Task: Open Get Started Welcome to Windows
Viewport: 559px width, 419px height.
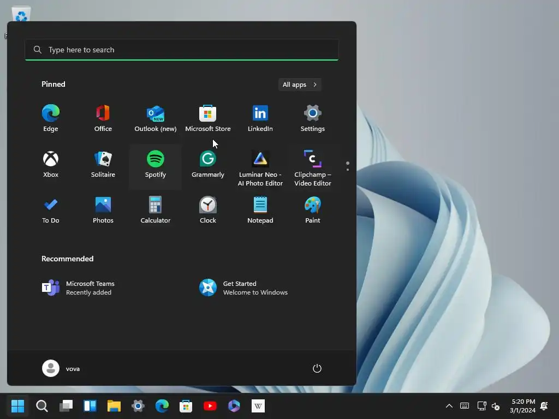Action: (244, 288)
